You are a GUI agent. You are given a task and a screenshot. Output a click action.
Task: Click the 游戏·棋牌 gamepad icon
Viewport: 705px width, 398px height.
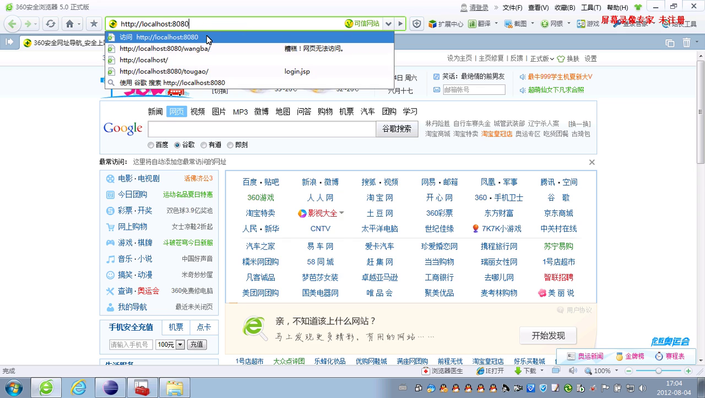[x=110, y=243]
